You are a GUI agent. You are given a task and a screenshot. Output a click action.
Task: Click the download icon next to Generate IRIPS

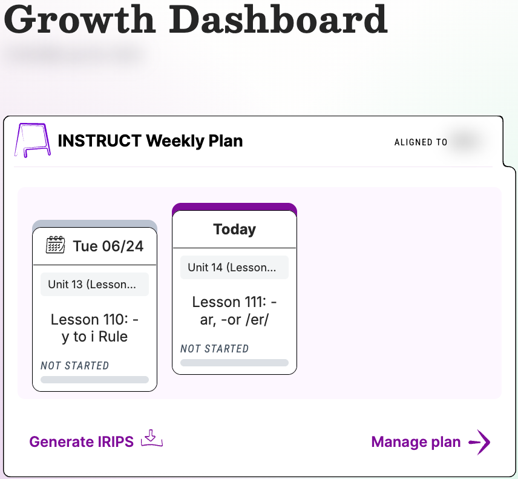point(151,438)
